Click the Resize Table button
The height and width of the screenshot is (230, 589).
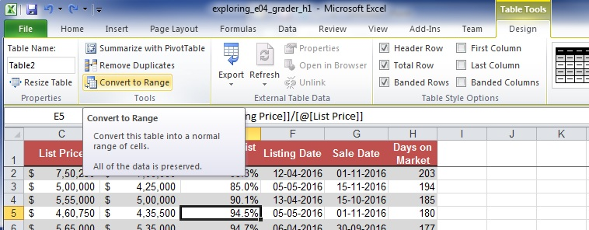point(41,83)
